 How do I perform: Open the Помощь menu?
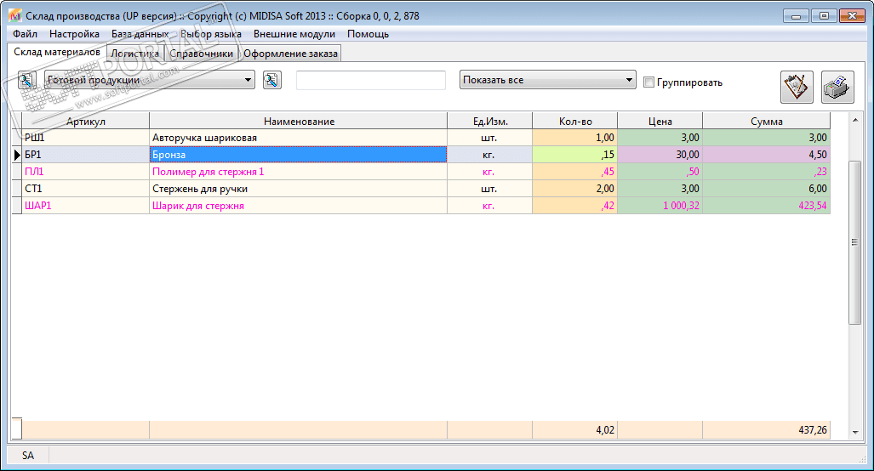point(368,34)
